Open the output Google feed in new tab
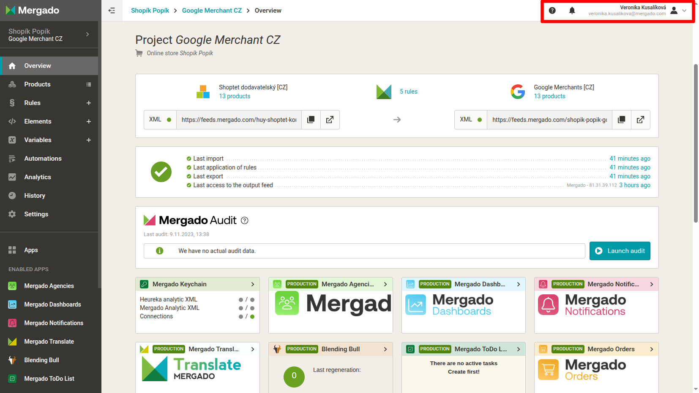The image size is (699, 393). click(x=640, y=120)
